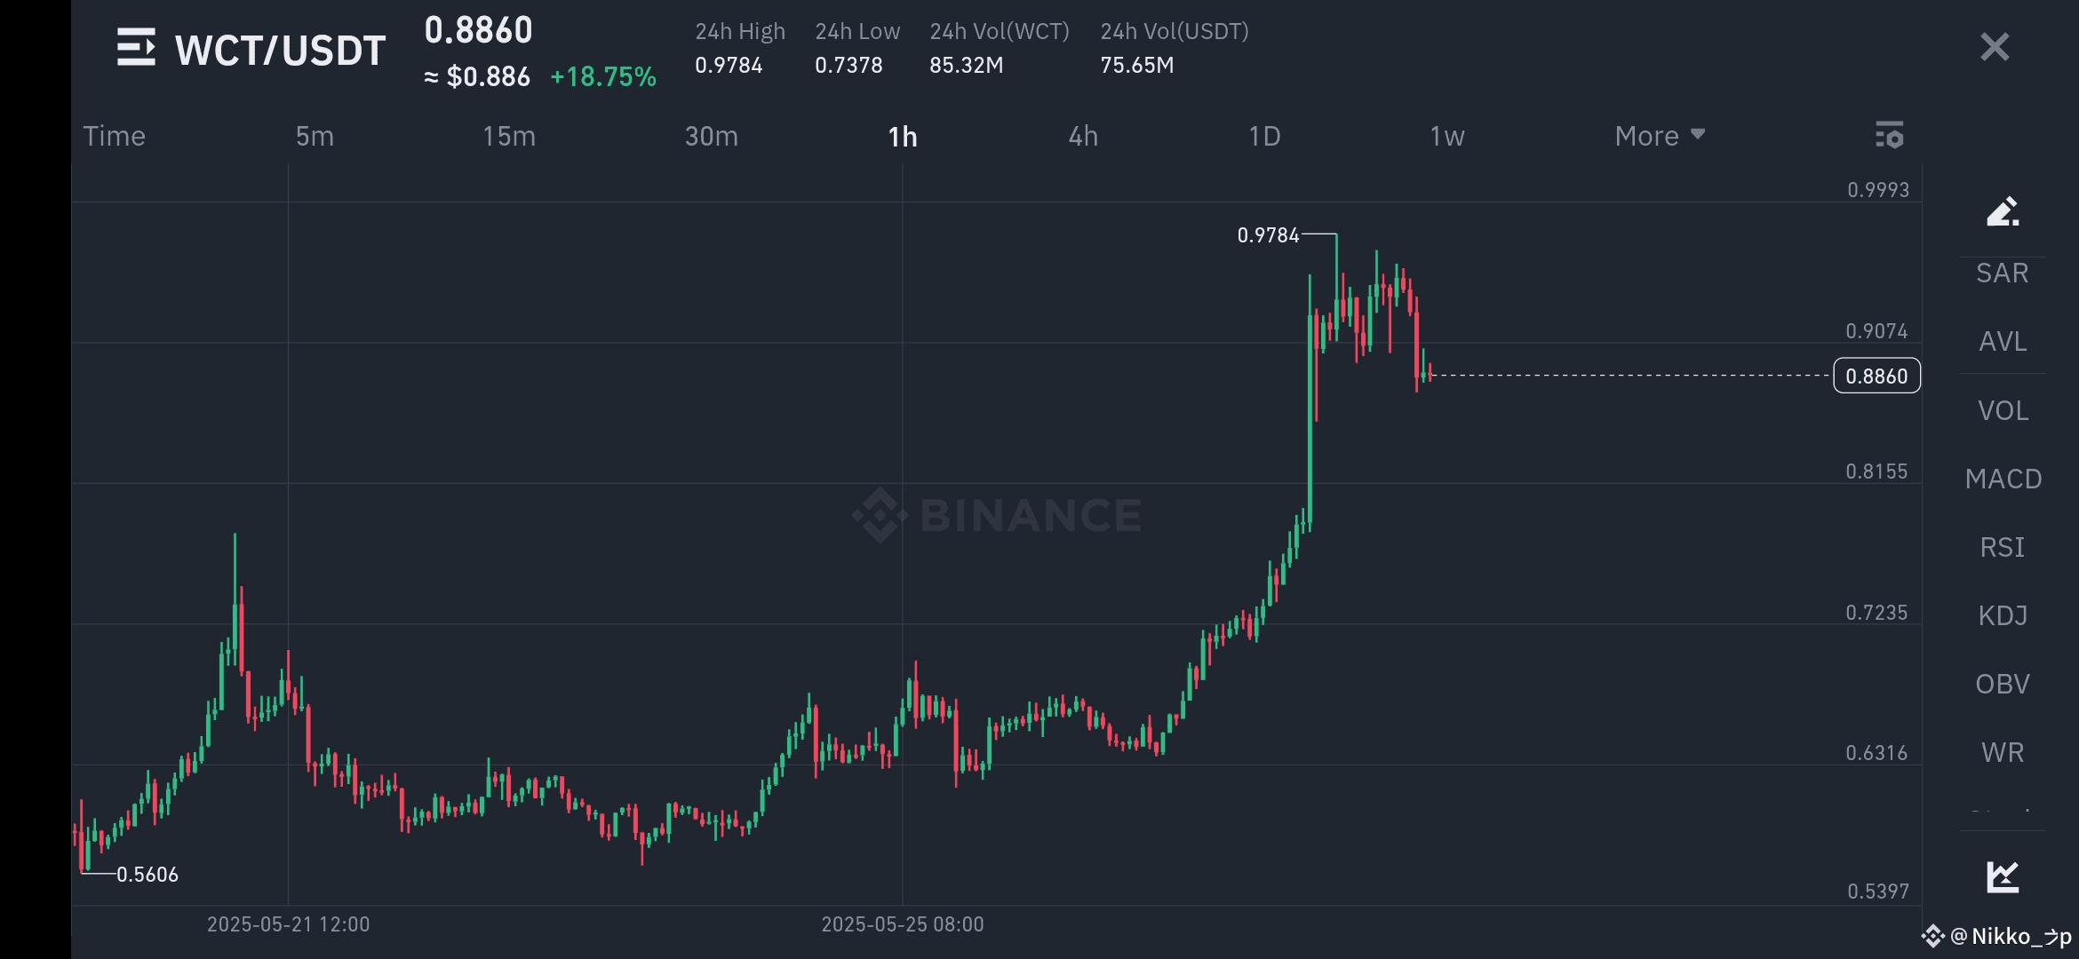Enable the VOL volume indicator

[x=2003, y=410]
